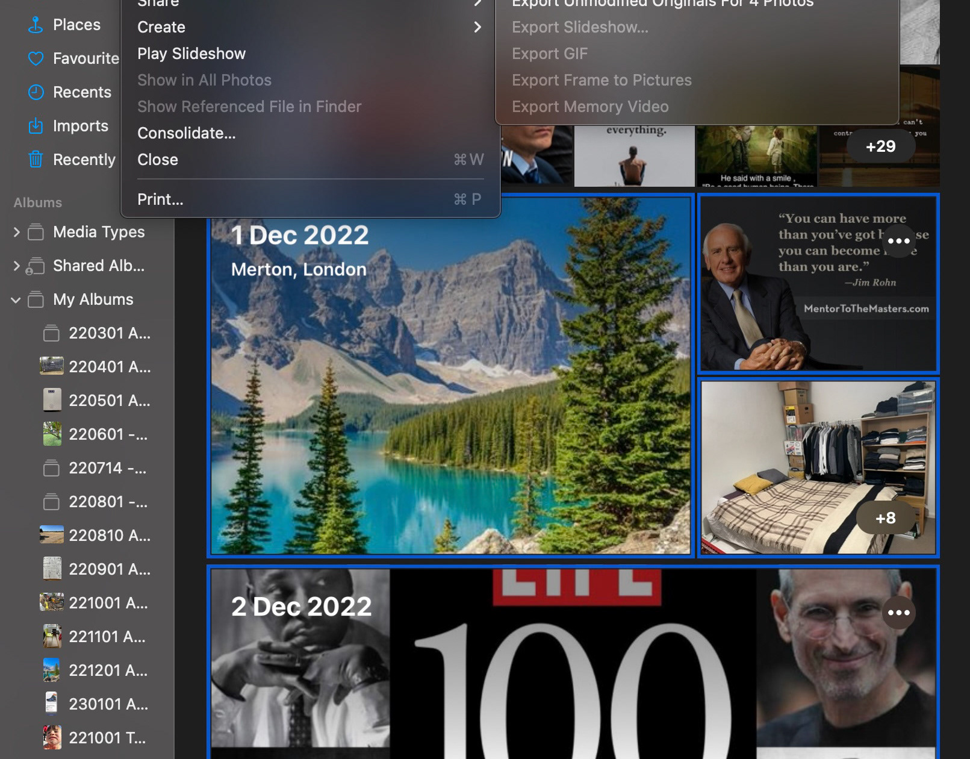This screenshot has height=759, width=970.
Task: Select Print… menu entry
Action: click(311, 199)
